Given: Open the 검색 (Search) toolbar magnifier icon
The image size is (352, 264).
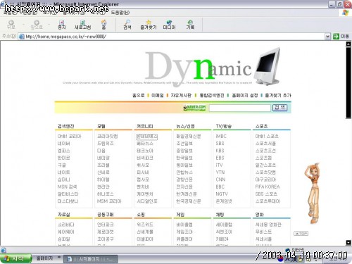Looking at the screenshot, I should point(127,25).
